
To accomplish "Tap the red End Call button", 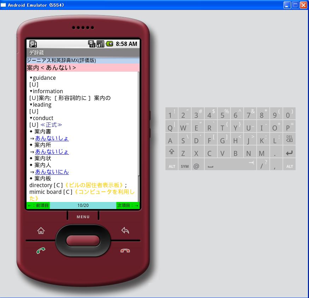I will (x=125, y=251).
